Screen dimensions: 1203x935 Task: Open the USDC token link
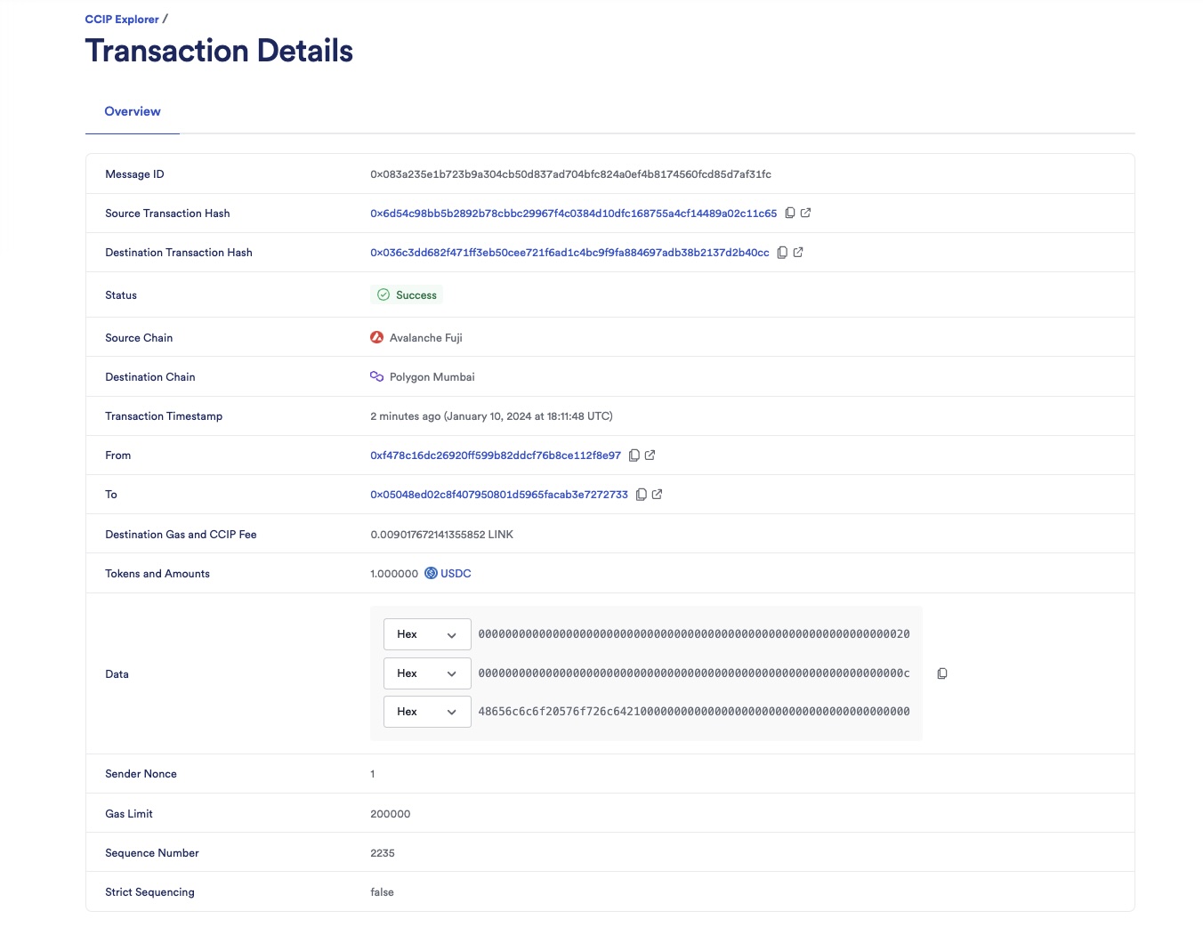click(456, 574)
